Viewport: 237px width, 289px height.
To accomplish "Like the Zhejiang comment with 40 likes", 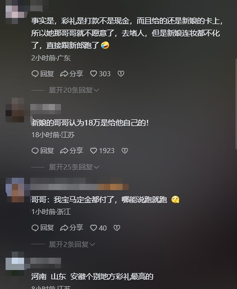I will point(98,228).
